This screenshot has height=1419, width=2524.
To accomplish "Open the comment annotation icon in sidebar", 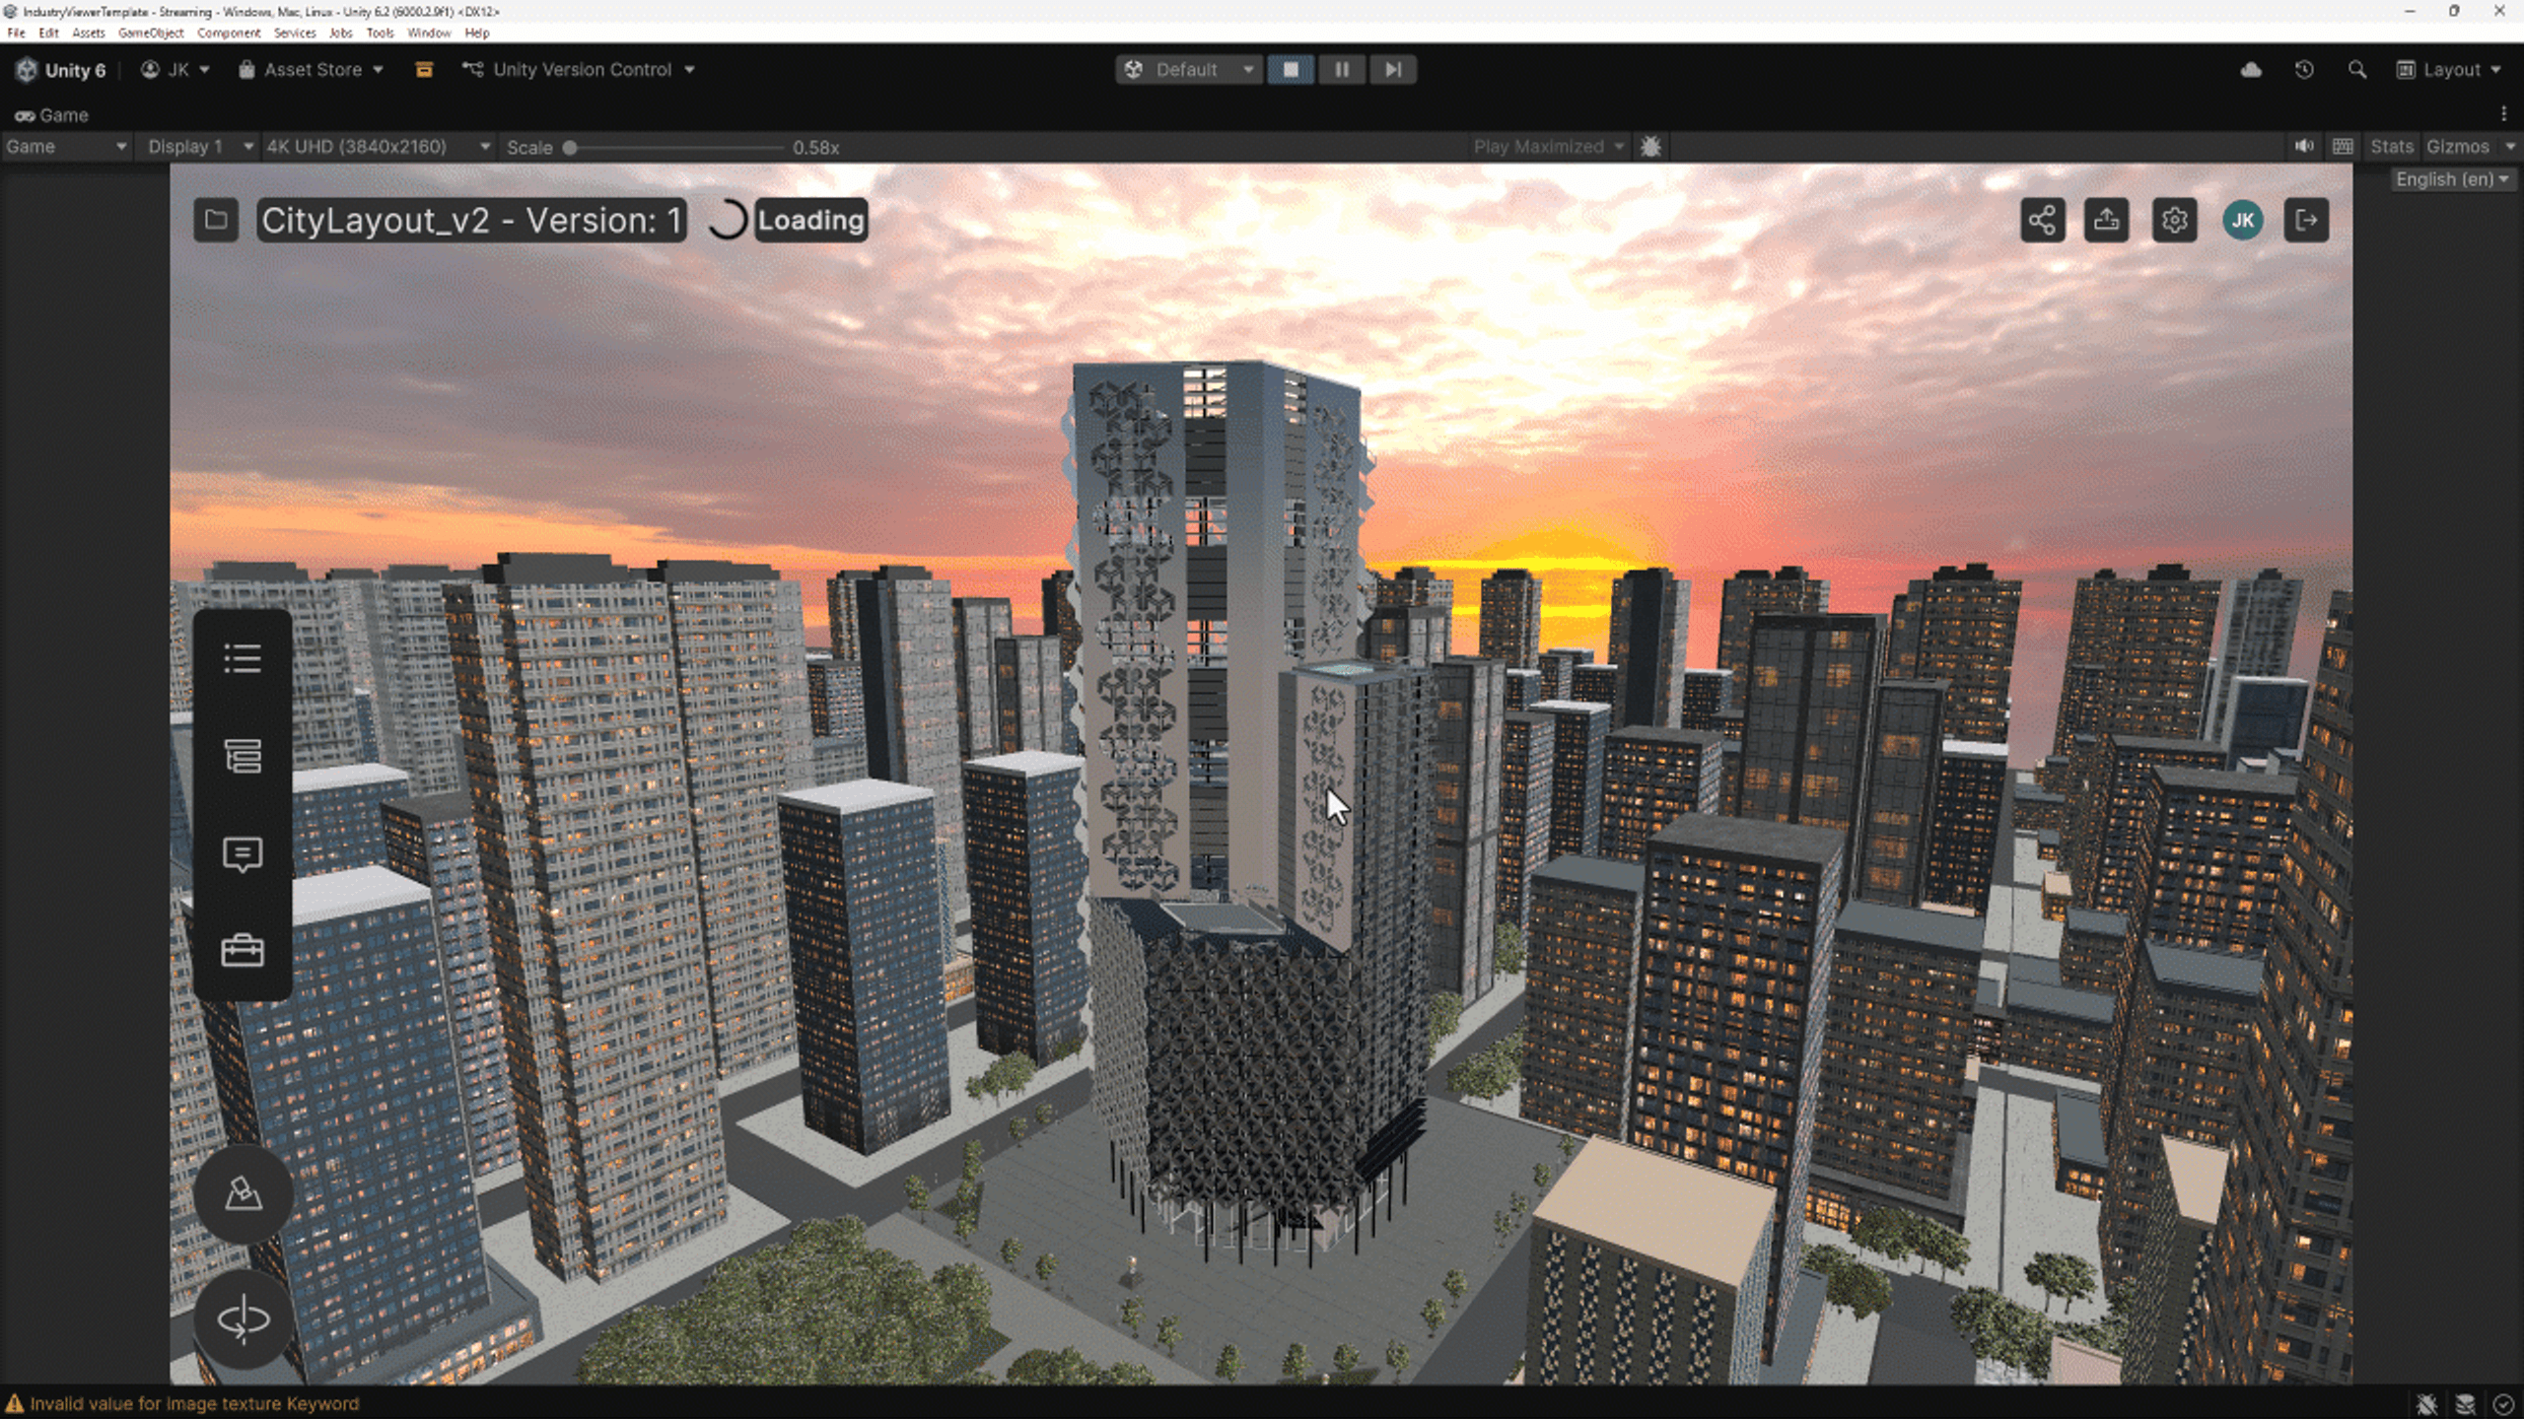I will 243,854.
